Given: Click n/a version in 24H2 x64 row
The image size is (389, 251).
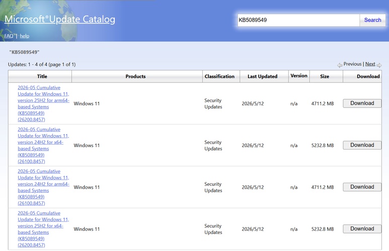Looking at the screenshot, I should click(294, 146).
